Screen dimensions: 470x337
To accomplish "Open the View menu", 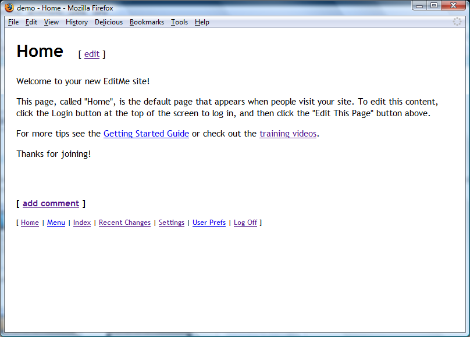I will 51,22.
